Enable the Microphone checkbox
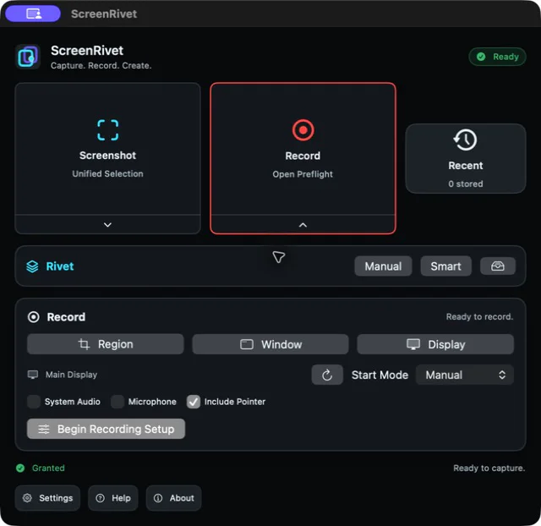This screenshot has height=526, width=541. (x=117, y=402)
